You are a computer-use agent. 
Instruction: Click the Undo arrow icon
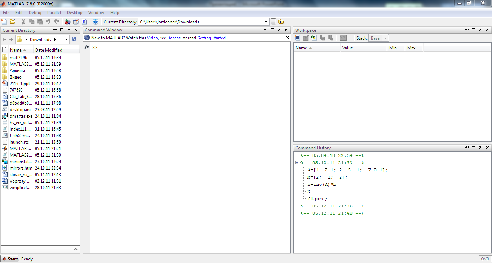pos(48,22)
